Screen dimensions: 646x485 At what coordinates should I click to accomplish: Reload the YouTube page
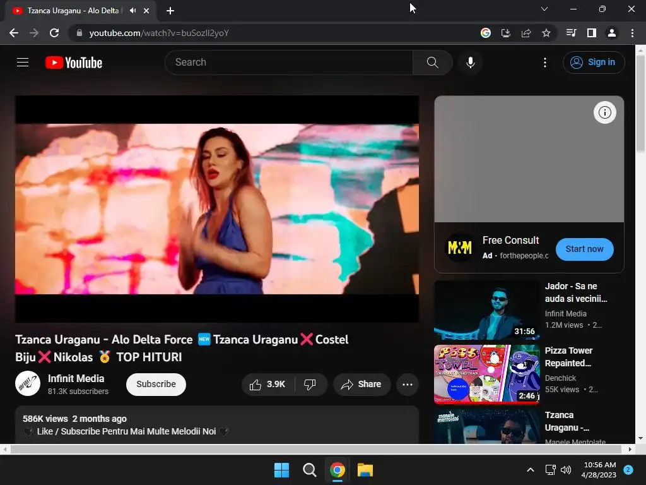pyautogui.click(x=54, y=33)
